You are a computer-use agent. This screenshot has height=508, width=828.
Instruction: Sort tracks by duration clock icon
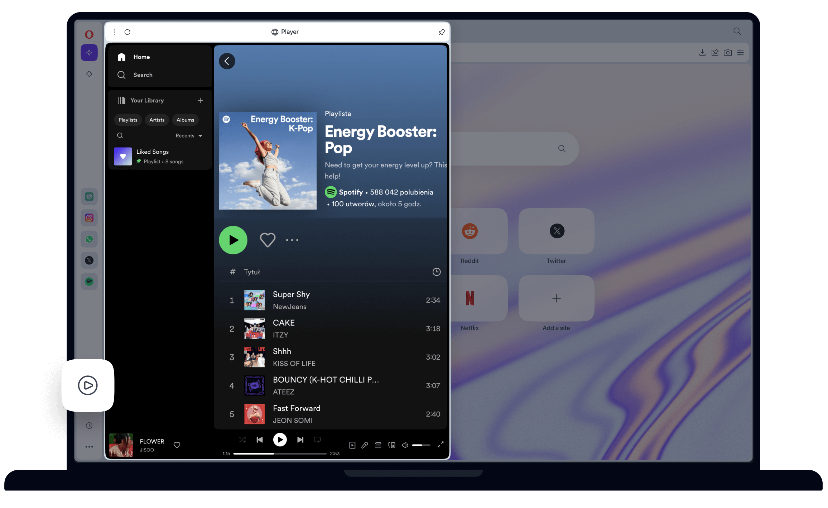point(436,272)
